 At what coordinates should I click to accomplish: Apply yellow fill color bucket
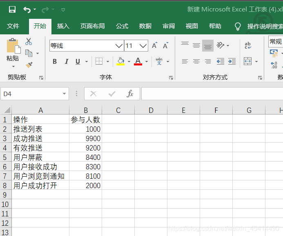[x=120, y=61]
